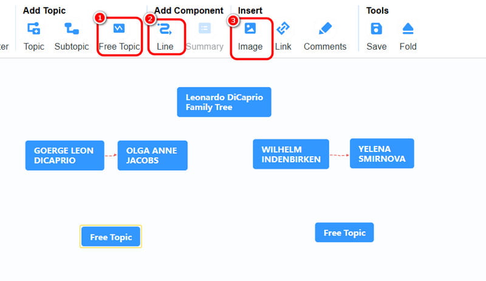Add a new Topic node
Image resolution: width=486 pixels, height=281 pixels.
tap(34, 36)
